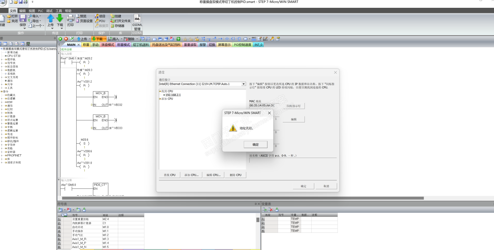This screenshot has width=494, height=250.
Task: Switch to the PID控制速度 tab
Action: (x=243, y=45)
